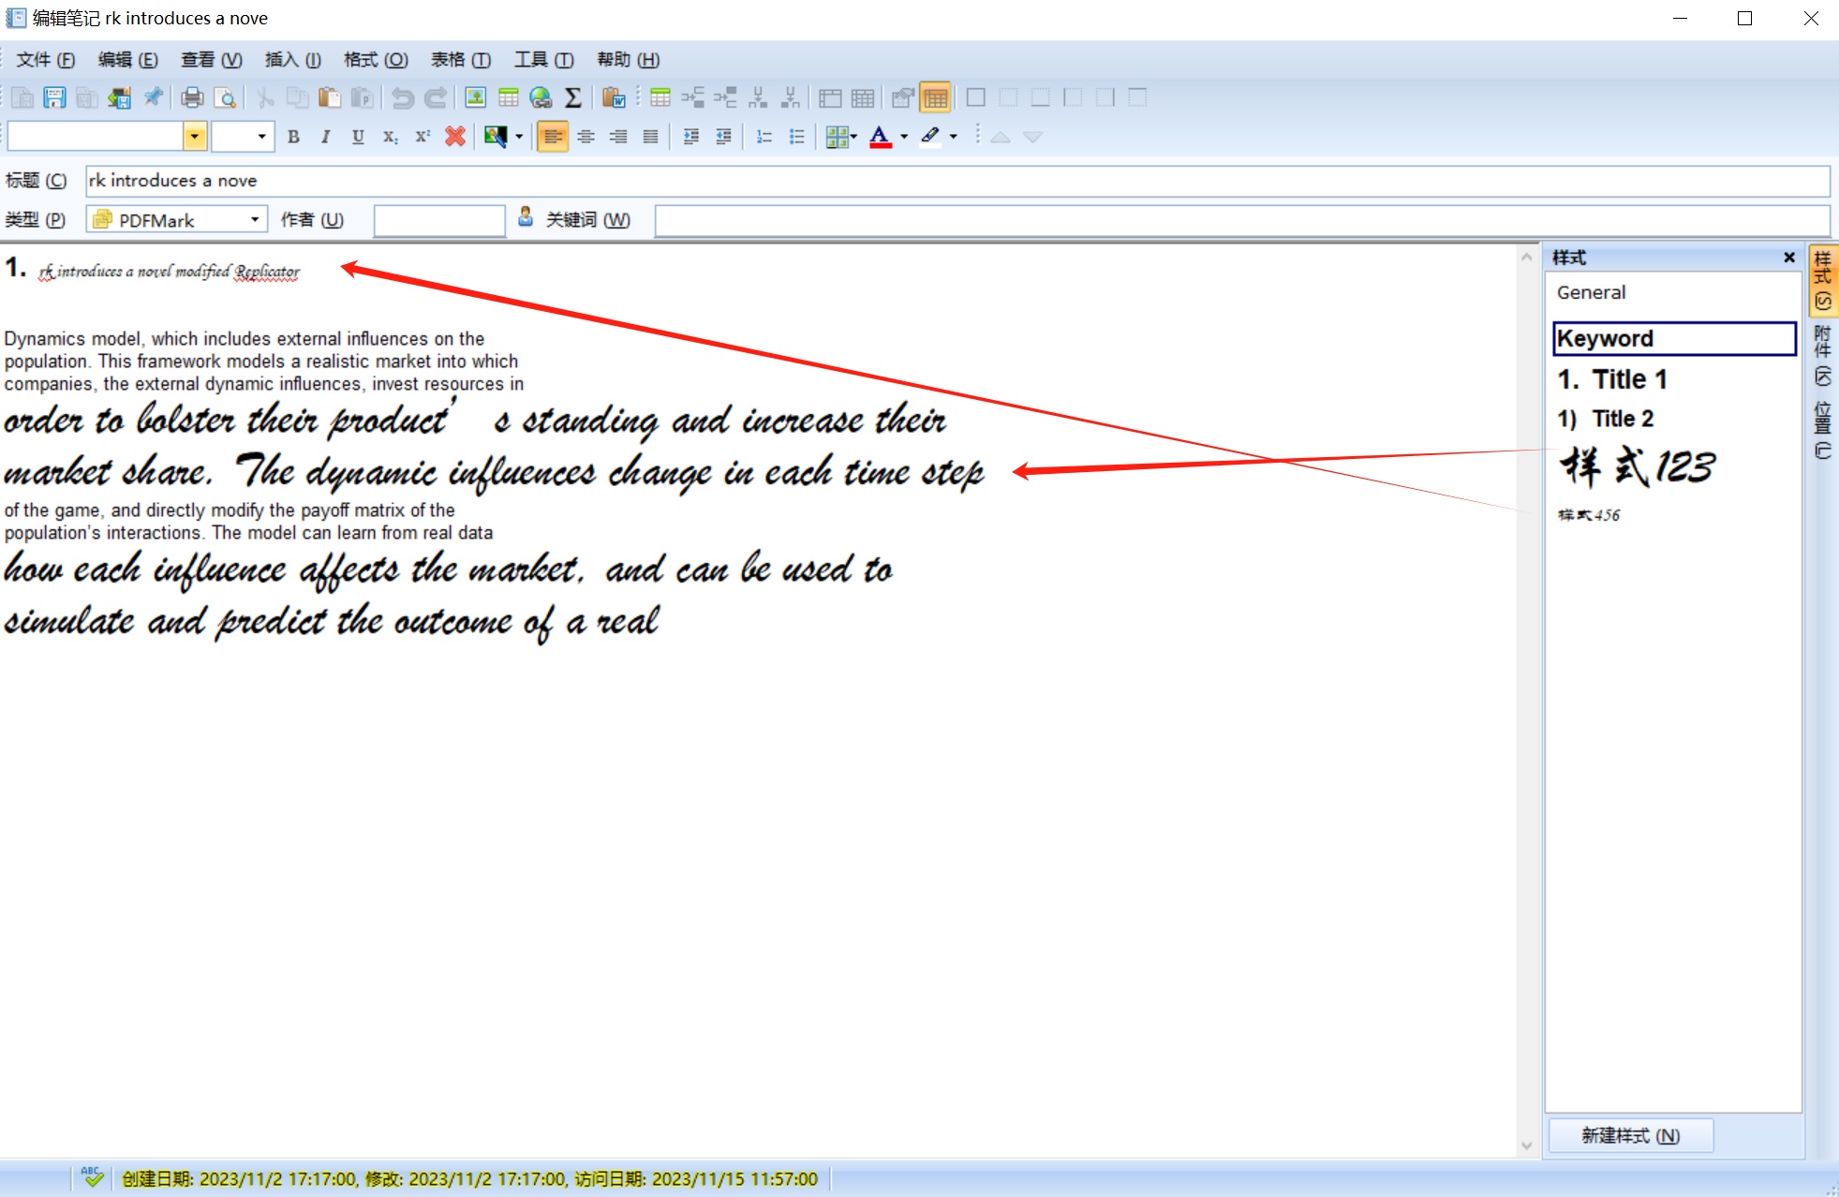The width and height of the screenshot is (1839, 1197).
Task: Justify the text
Action: tap(650, 137)
